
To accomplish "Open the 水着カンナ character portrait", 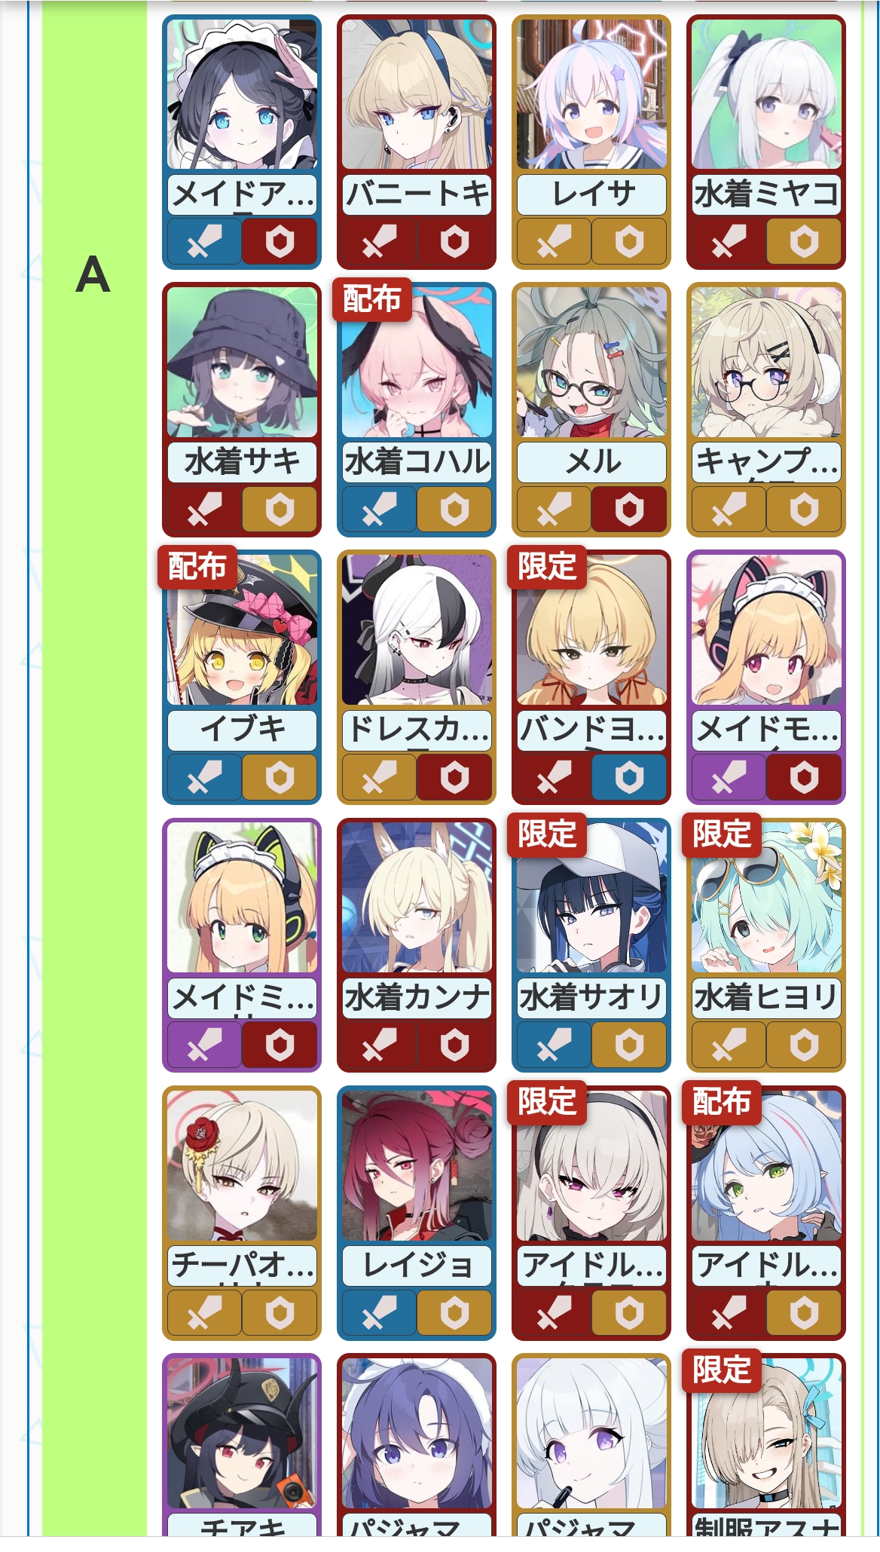I will click(417, 897).
